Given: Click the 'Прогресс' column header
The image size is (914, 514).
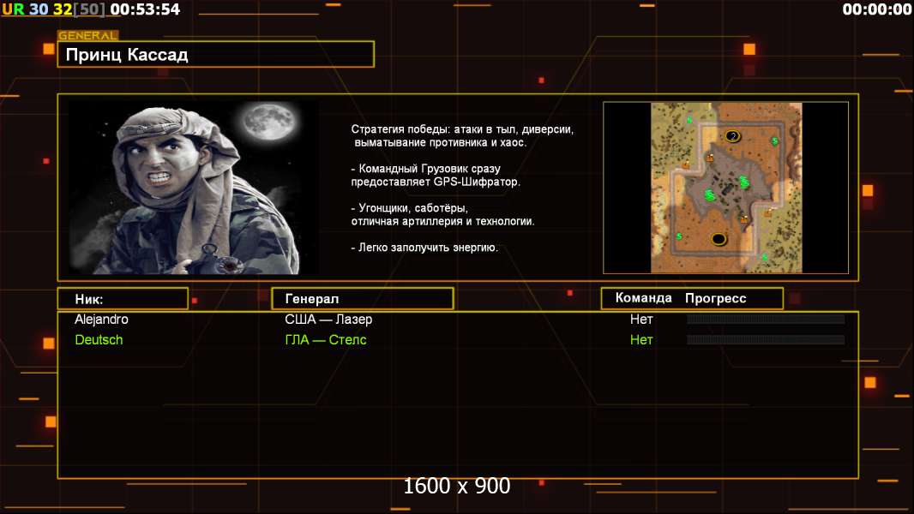Looking at the screenshot, I should tap(715, 298).
